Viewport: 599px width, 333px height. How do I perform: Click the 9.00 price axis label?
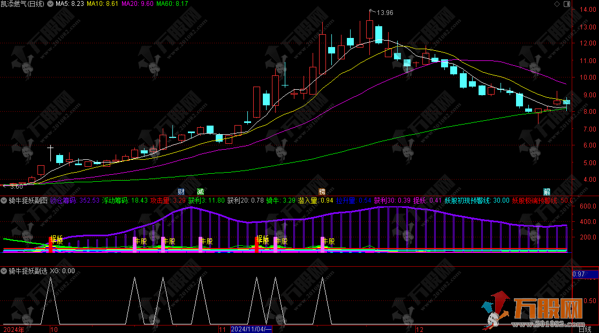click(589, 95)
